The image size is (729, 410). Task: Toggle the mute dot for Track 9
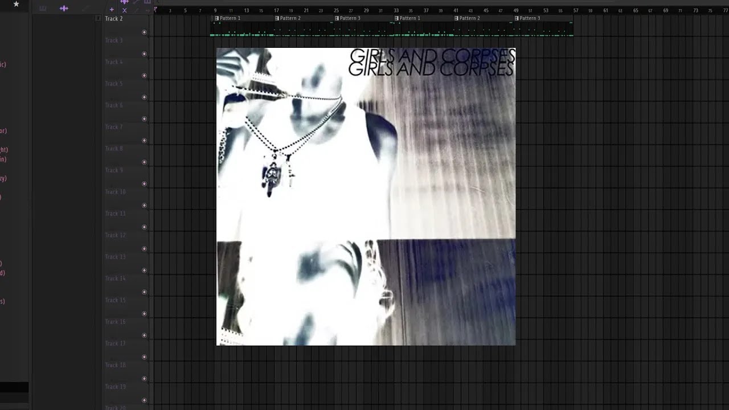coord(144,184)
